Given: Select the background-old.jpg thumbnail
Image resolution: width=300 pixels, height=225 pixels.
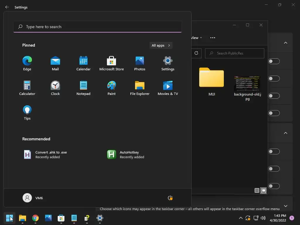Looking at the screenshot, I should pos(247,88).
